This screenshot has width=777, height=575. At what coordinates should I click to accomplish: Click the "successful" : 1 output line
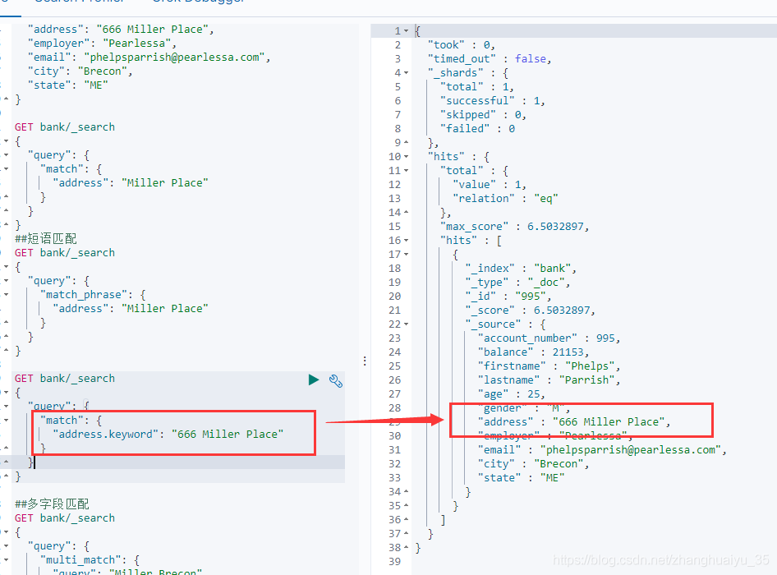492,100
